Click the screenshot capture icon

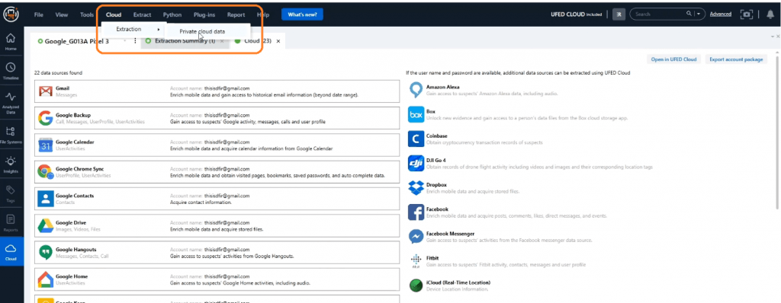(746, 14)
